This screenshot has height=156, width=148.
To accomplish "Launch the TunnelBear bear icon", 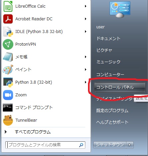I will 8,120.
